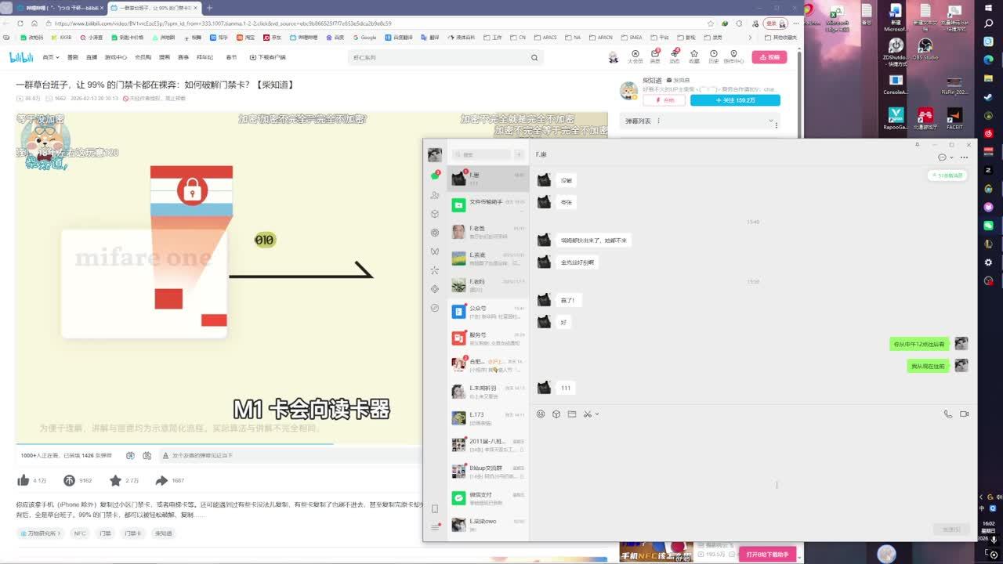Follow the uploader with blue 关注 button

point(735,100)
